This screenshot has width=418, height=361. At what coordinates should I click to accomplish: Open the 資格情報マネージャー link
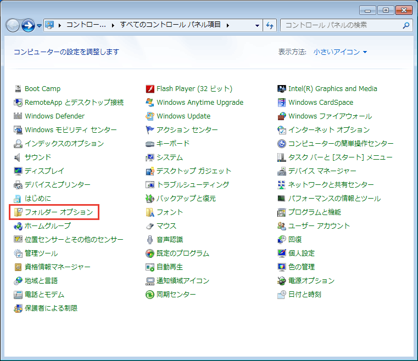coord(58,267)
